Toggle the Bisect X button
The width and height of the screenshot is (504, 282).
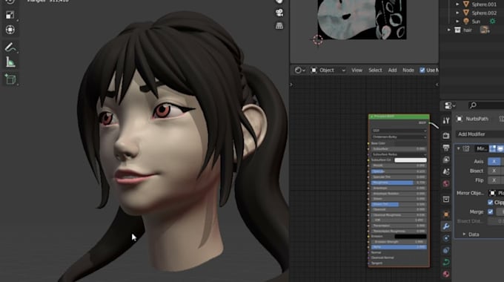pyautogui.click(x=494, y=171)
